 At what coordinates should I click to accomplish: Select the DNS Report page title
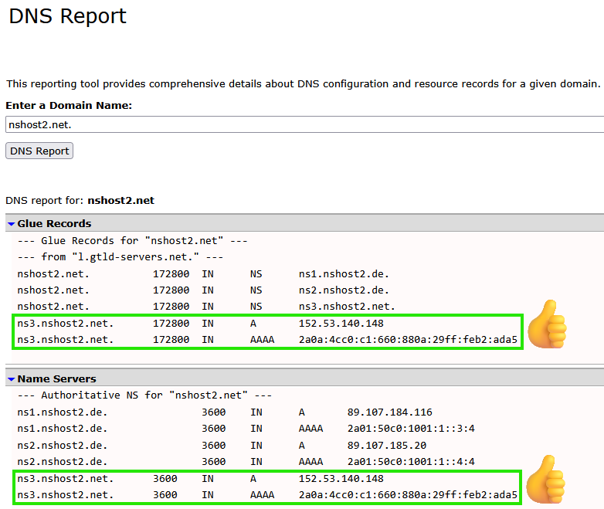click(67, 16)
